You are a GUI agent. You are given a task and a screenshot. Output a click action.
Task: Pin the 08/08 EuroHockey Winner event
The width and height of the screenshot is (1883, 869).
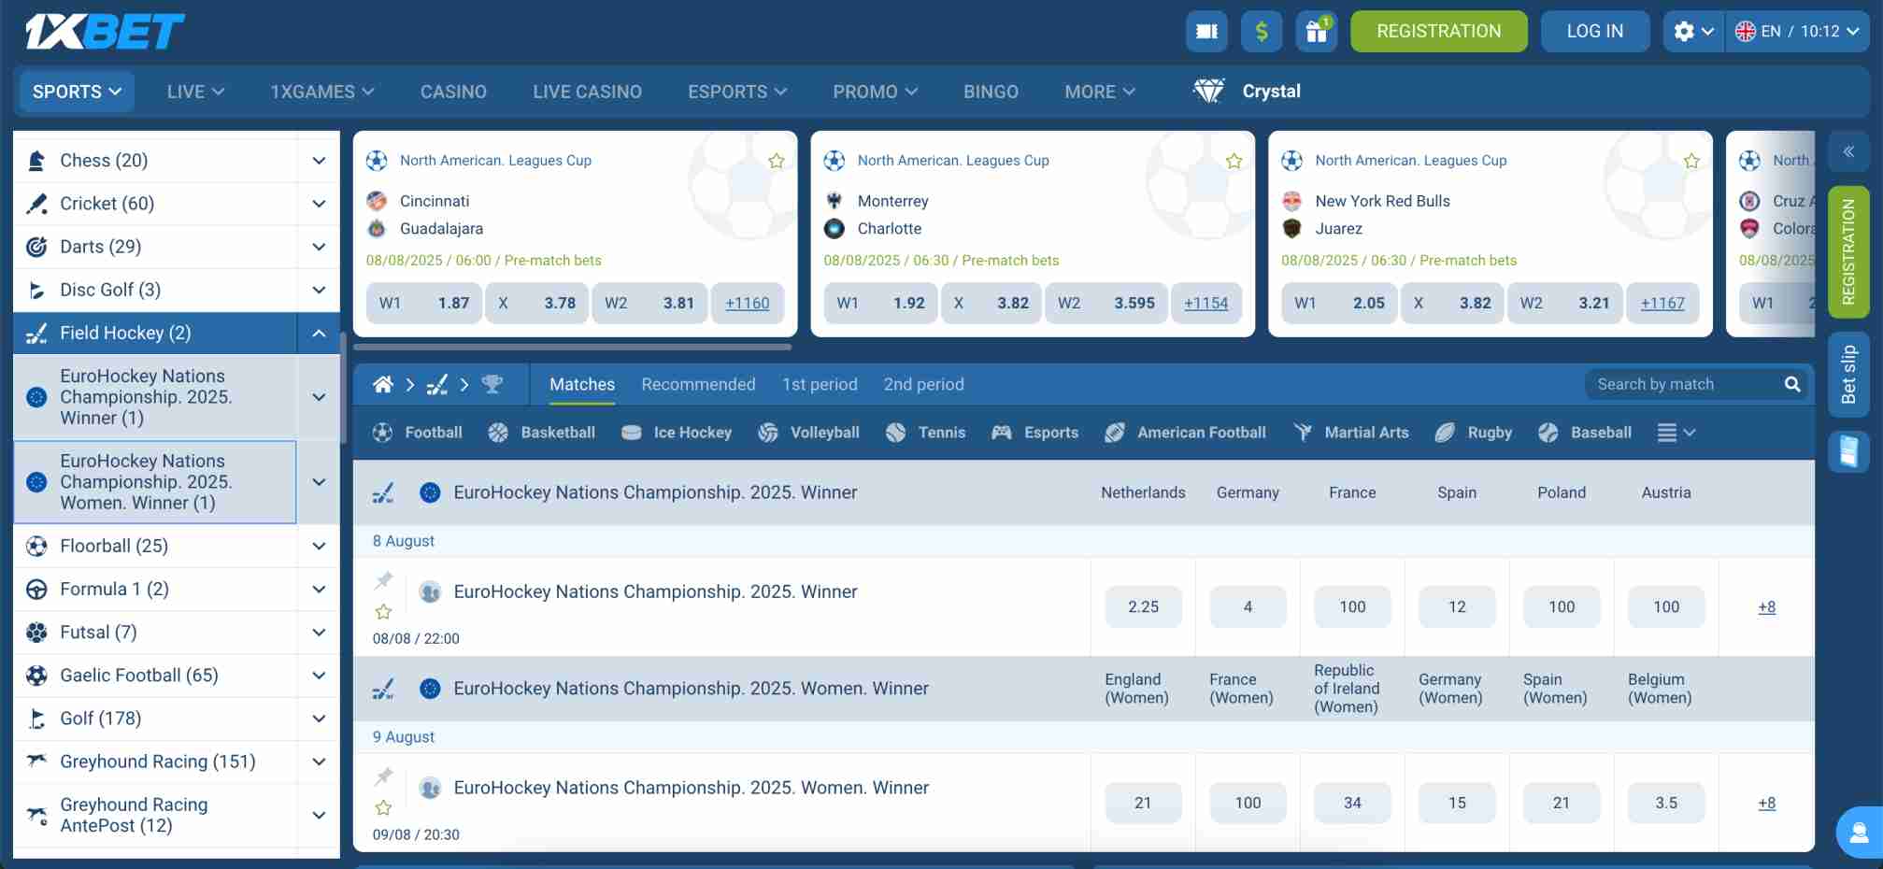(x=383, y=581)
